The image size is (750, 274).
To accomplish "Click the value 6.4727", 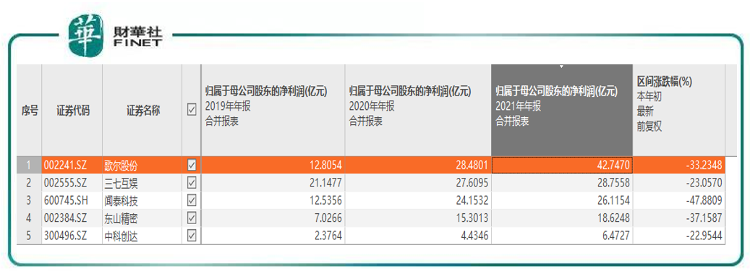I will (615, 236).
